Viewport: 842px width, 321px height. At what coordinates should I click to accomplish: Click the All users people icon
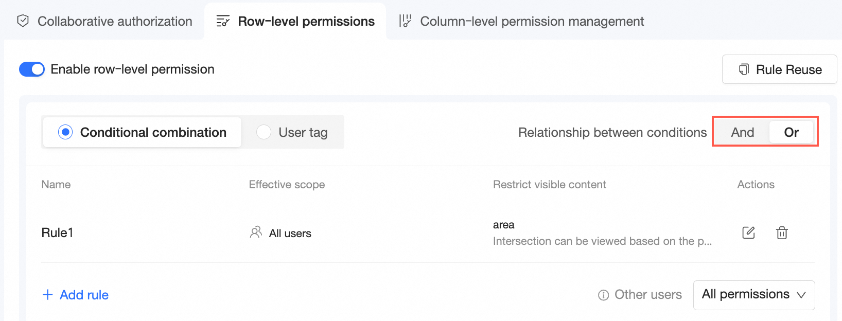[256, 233]
